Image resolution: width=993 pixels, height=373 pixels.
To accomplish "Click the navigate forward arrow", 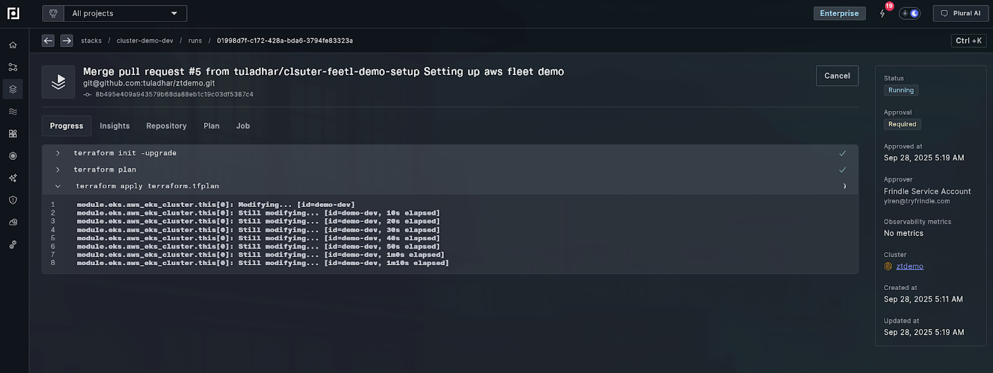I will click(66, 41).
